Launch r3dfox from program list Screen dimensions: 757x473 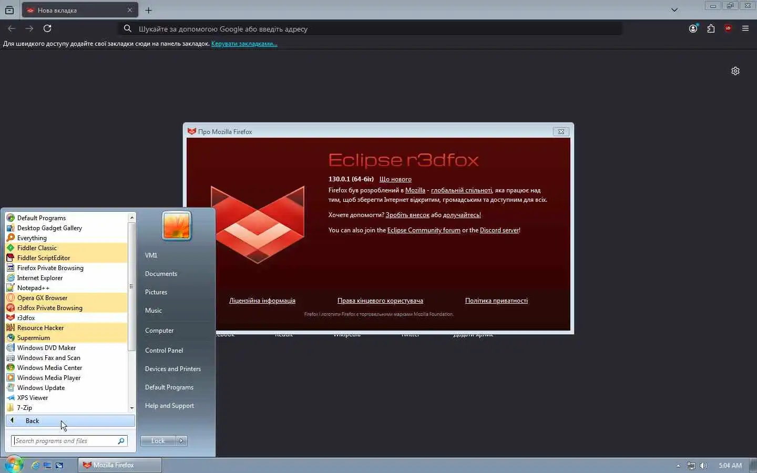coord(66,318)
